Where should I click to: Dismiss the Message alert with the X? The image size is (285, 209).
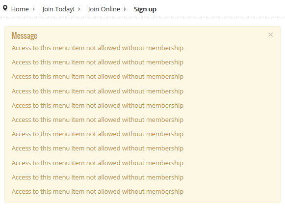270,34
